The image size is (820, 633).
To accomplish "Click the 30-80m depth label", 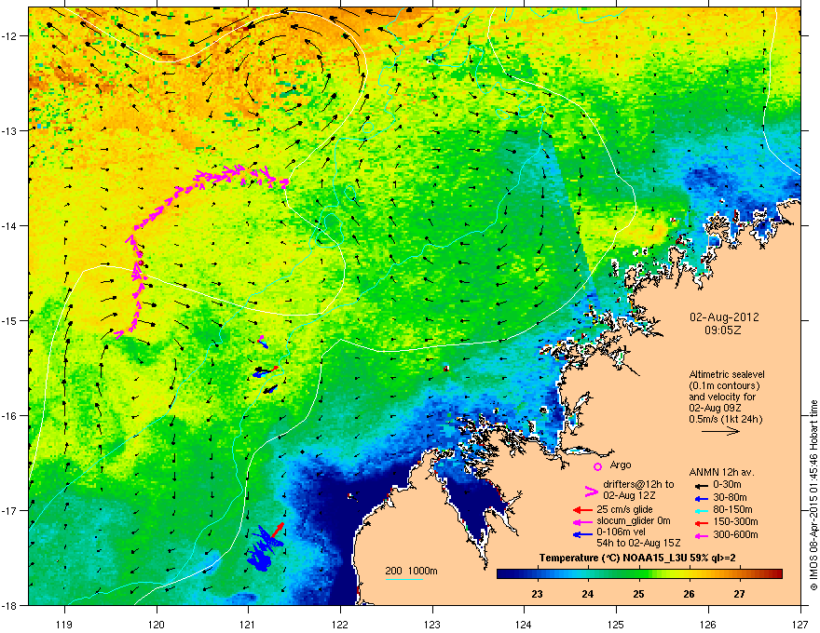I will point(730,498).
